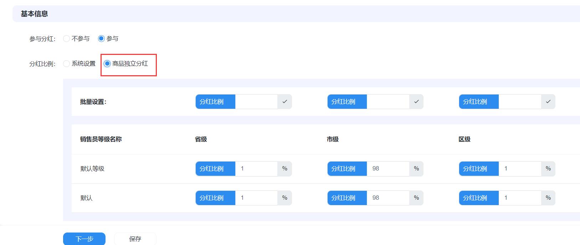580x245 pixels.
Task: Choose 系统设置 for dividend ratio
Action: pyautogui.click(x=67, y=64)
